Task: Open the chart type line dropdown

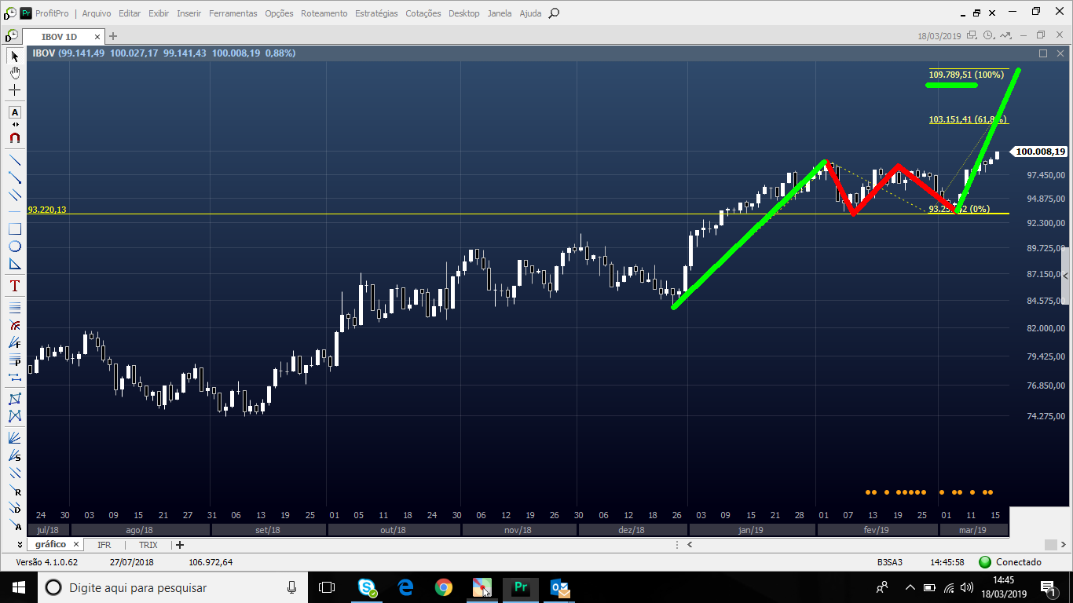Action: point(1007,36)
